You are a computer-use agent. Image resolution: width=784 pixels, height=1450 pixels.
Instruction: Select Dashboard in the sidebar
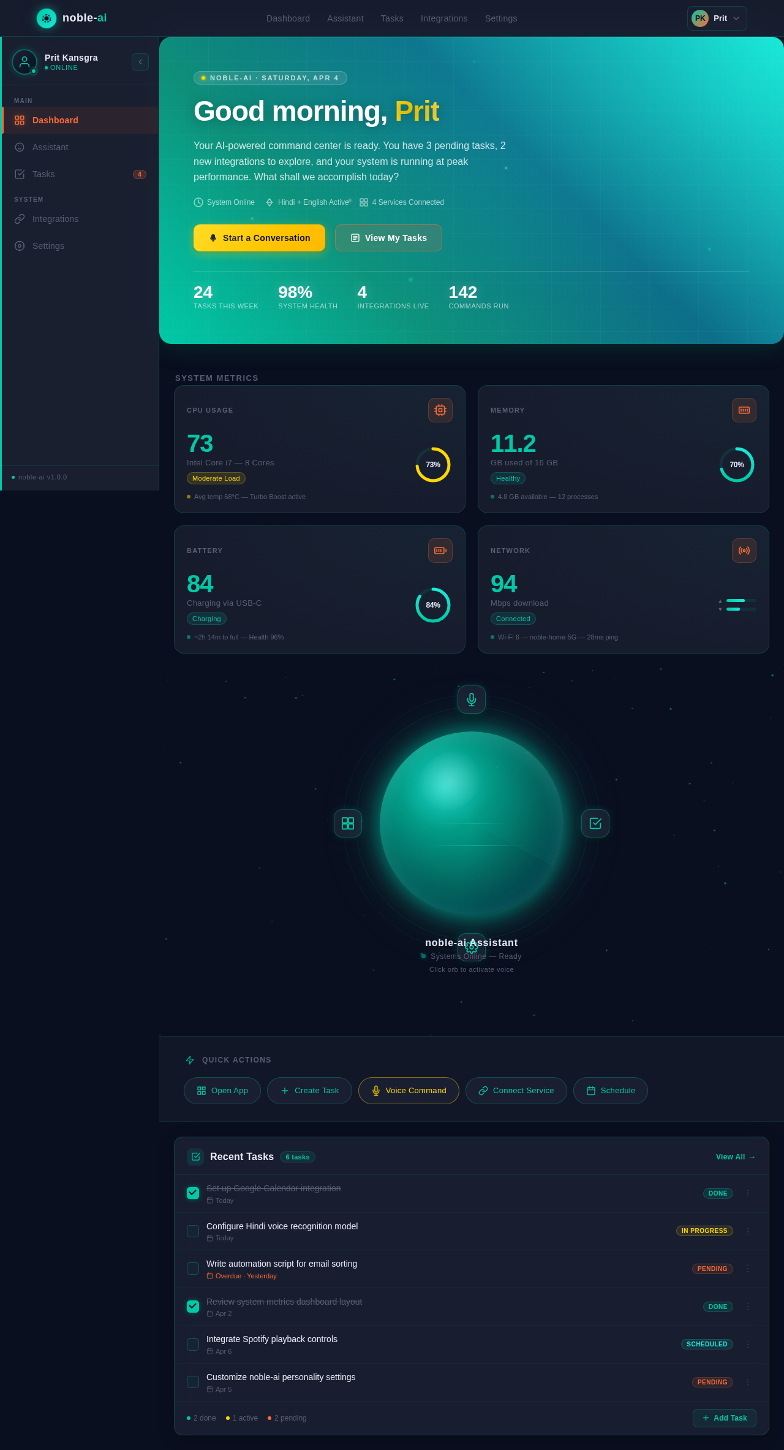[80, 120]
